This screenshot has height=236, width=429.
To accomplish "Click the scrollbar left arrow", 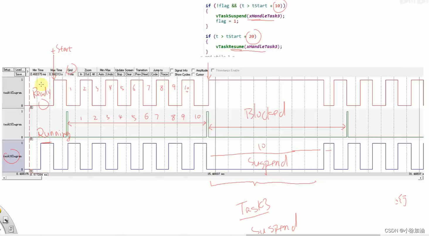I will tap(4, 178).
